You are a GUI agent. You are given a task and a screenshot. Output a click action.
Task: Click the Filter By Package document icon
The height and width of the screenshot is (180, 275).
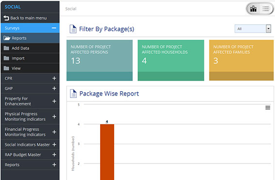(x=73, y=29)
